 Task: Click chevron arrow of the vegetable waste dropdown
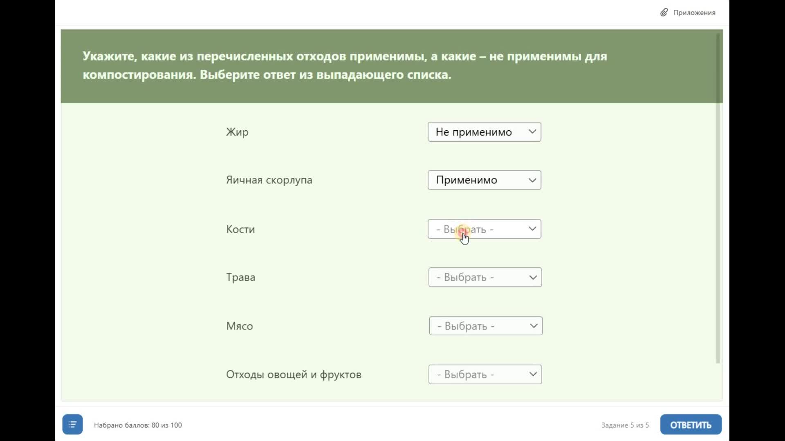pyautogui.click(x=533, y=374)
